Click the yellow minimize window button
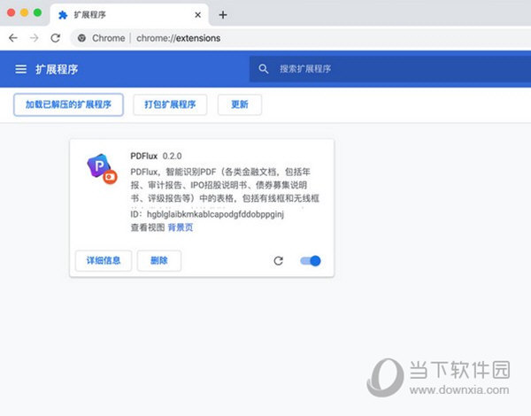 point(25,13)
